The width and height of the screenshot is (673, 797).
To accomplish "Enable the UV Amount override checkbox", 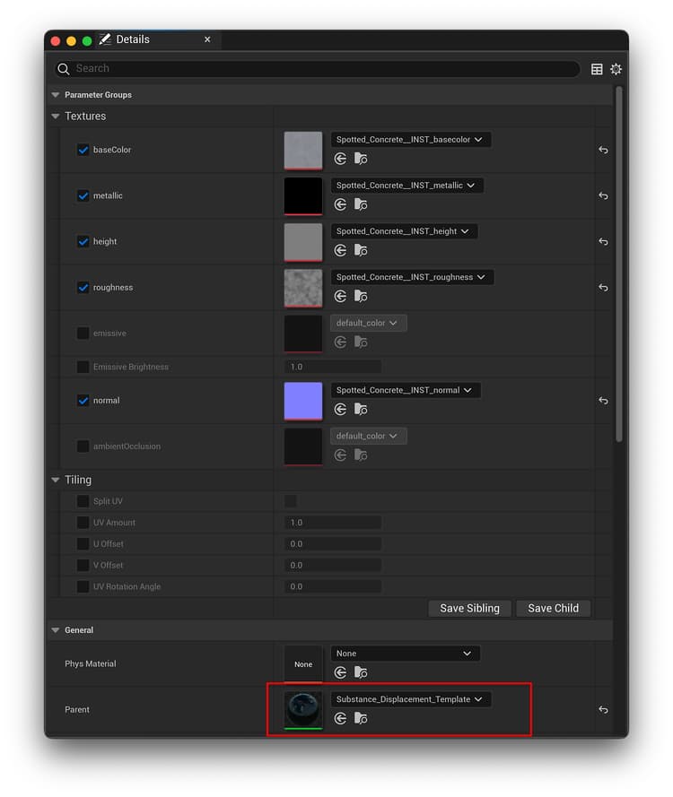I will (x=83, y=523).
